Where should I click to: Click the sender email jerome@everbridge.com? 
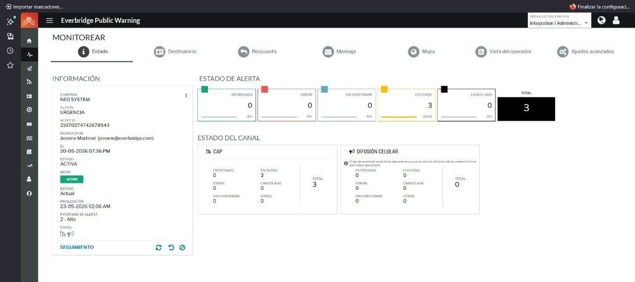[126, 138]
